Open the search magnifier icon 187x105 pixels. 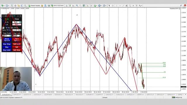181,6
